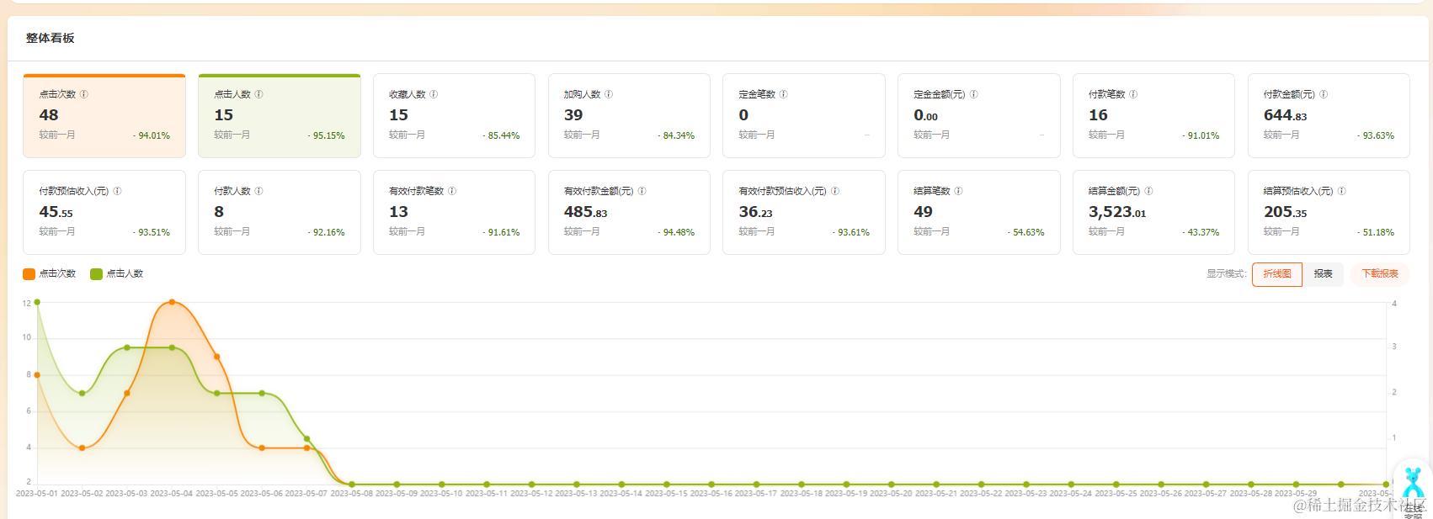Viewport: 1433px width, 519px height.
Task: Click info icon next to 付款人数
Action: pyautogui.click(x=259, y=191)
